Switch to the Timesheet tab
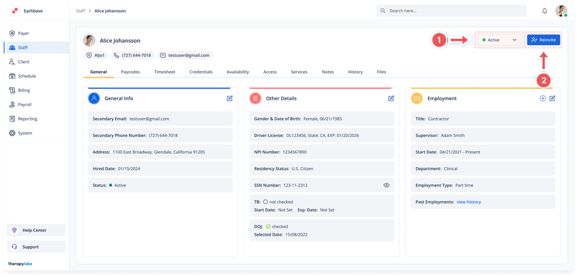The width and height of the screenshot is (578, 277). (165, 72)
